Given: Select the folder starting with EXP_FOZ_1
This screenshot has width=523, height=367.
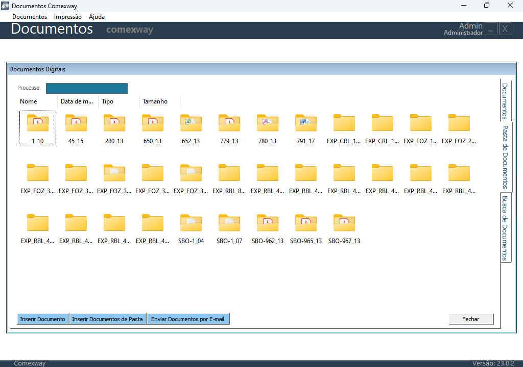Looking at the screenshot, I should [x=421, y=128].
